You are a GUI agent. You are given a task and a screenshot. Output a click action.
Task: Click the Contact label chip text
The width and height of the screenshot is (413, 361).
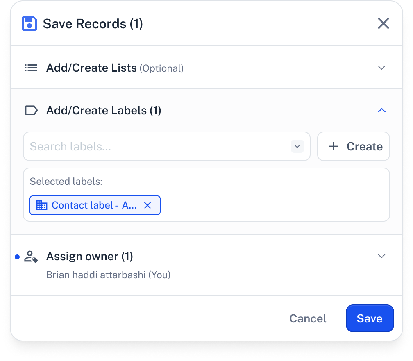[x=94, y=205]
